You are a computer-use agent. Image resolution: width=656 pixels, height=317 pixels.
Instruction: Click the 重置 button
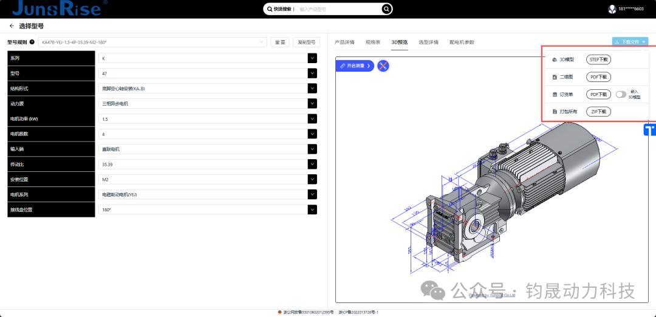point(279,43)
